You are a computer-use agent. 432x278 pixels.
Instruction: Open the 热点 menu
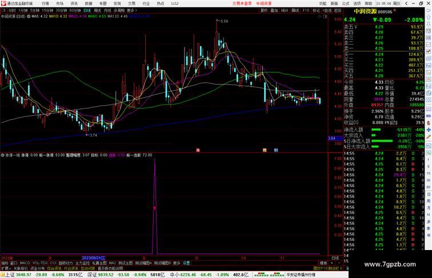(x=161, y=3)
